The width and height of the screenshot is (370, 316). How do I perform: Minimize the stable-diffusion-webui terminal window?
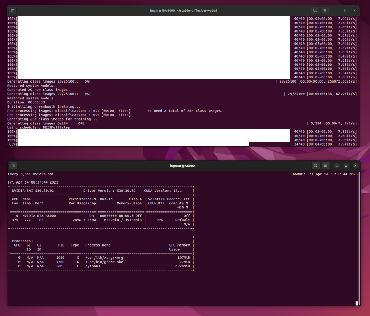tap(336, 11)
